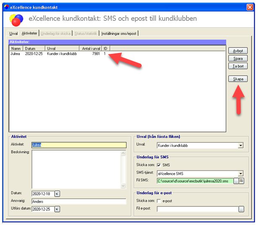258x225 pixels.
Task: Toggle the Skicka som SMS checkbox
Action: (x=159, y=165)
